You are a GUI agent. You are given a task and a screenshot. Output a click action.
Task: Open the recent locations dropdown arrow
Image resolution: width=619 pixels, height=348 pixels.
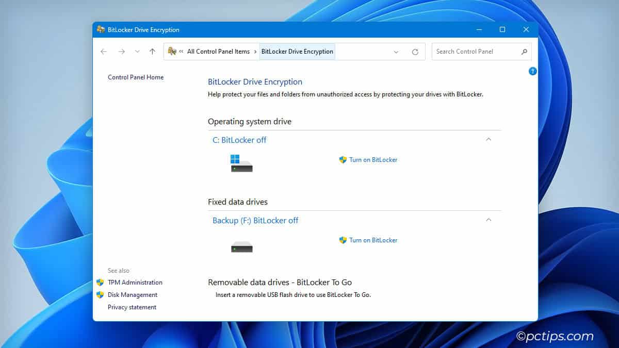(x=137, y=52)
